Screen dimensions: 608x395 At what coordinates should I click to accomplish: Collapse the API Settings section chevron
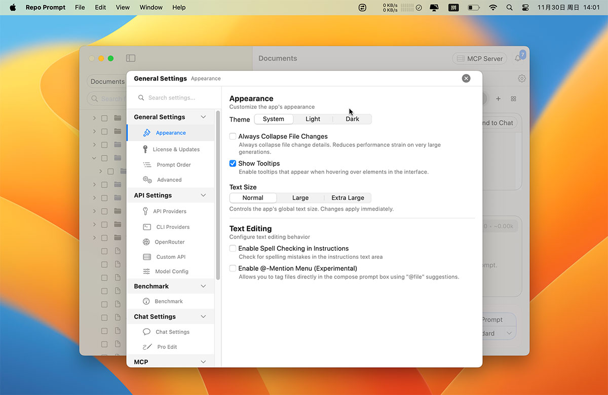(x=203, y=195)
